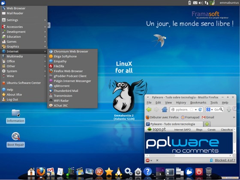
Task: Open the yellow star dock icon
Action: pyautogui.click(x=109, y=172)
